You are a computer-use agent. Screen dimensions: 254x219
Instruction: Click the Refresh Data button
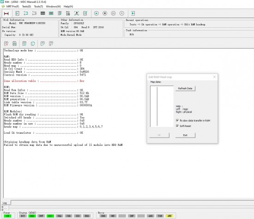pyautogui.click(x=185, y=88)
